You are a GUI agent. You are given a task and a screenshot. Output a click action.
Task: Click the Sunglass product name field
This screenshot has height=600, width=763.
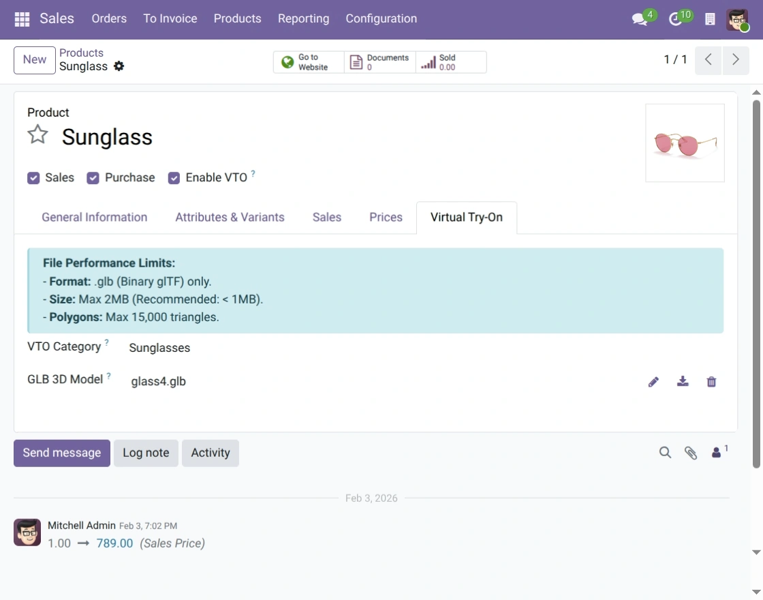[x=107, y=137]
